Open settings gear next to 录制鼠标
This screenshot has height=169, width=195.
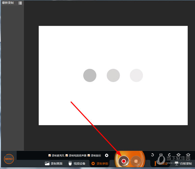(x=107, y=155)
